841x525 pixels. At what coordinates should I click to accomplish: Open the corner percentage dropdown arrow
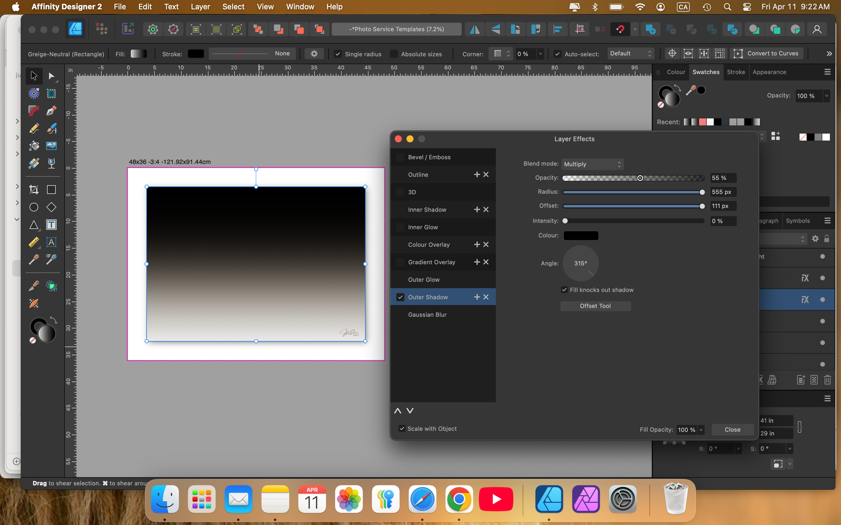[540, 54]
